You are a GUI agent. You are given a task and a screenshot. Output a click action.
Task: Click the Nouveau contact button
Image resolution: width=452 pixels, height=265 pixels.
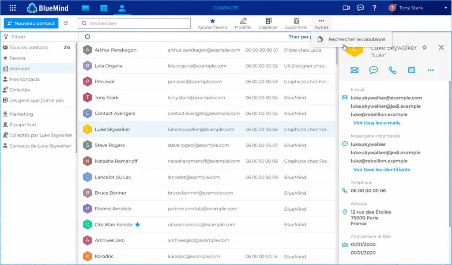(x=31, y=23)
